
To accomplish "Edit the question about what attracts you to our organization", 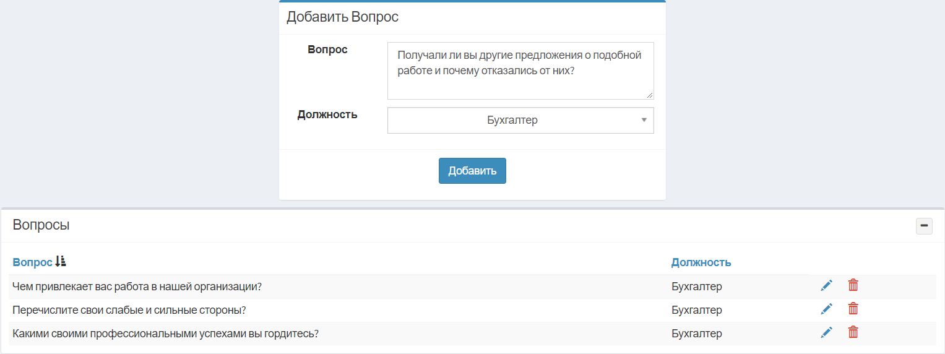I will (x=826, y=285).
